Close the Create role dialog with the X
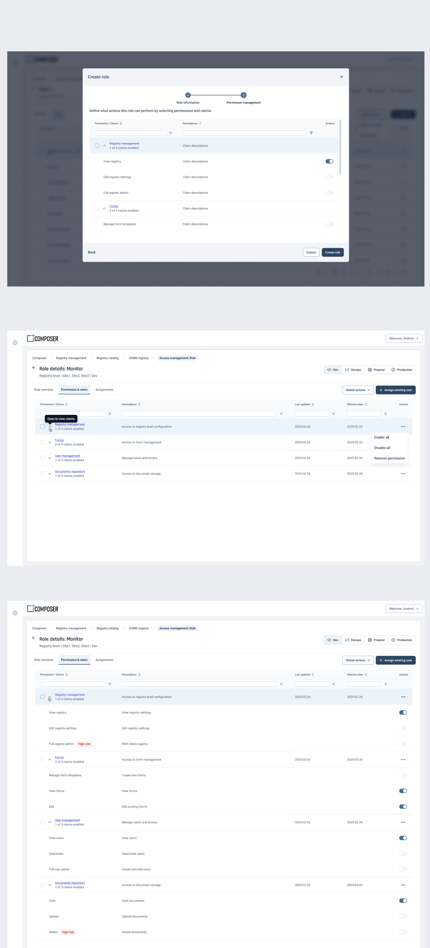The height and width of the screenshot is (948, 430). pyautogui.click(x=342, y=77)
